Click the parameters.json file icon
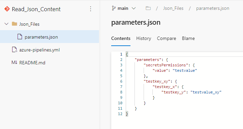243x129 pixels. 20,37
